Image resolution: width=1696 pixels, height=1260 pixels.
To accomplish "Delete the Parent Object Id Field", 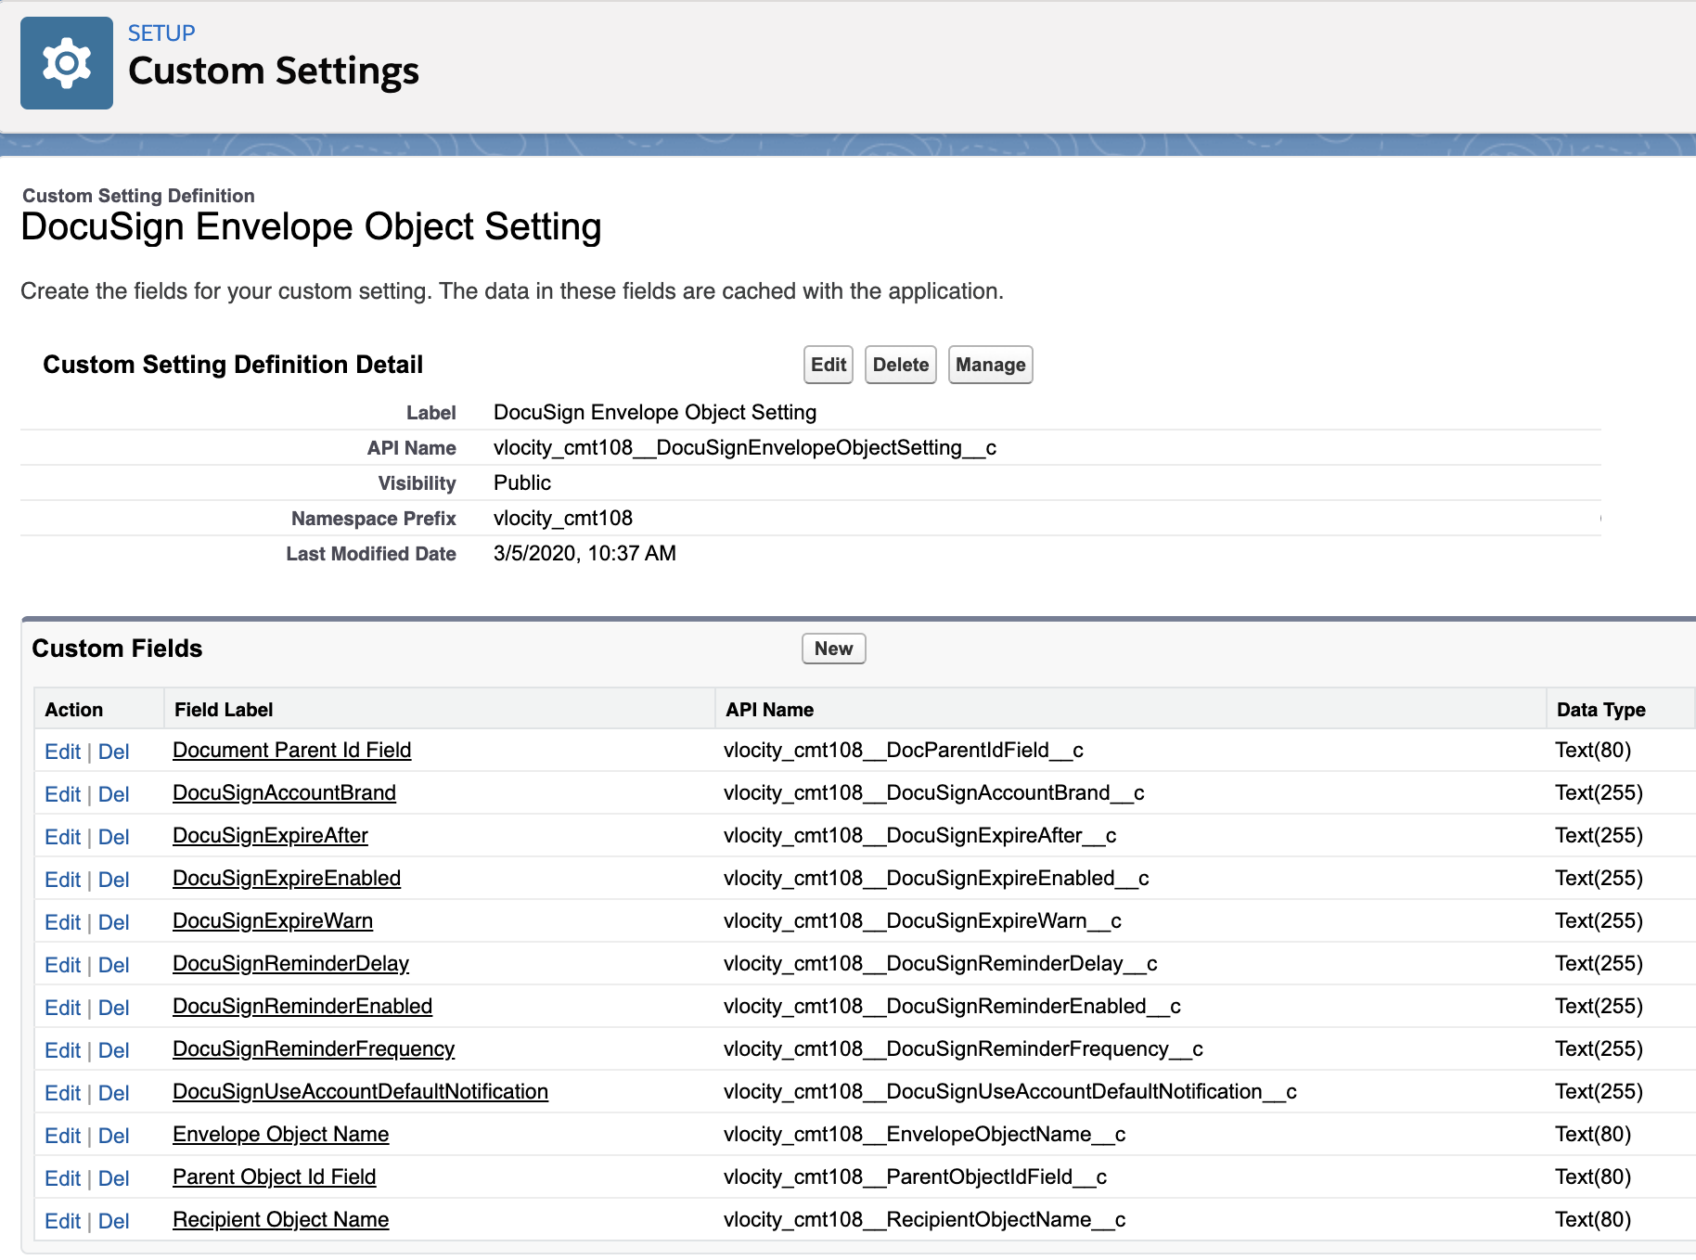I will tap(113, 1178).
